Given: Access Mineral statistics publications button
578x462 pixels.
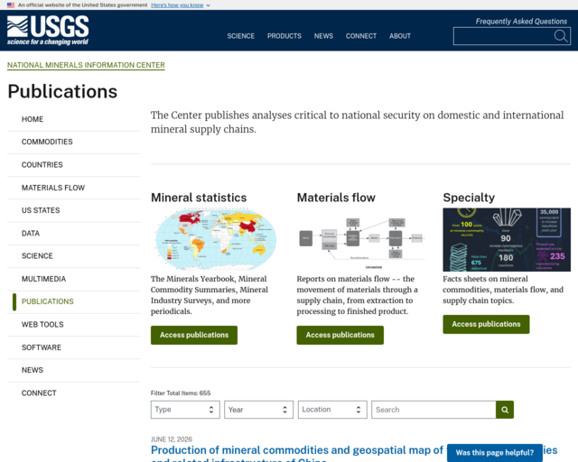Looking at the screenshot, I should 194,335.
